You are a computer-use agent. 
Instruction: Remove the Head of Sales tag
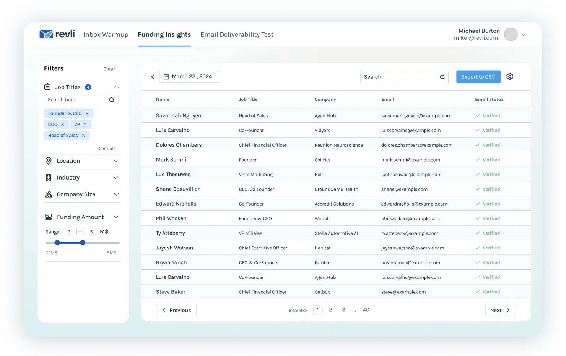tap(83, 136)
